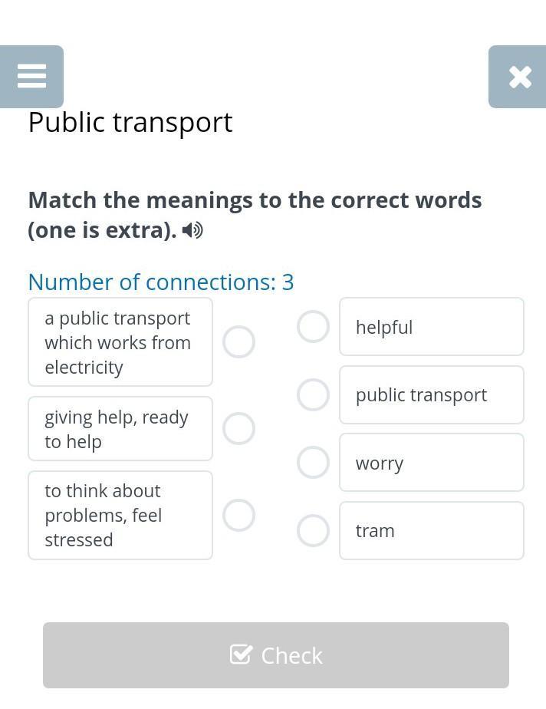Click 'Number of connections: 3' text
The width and height of the screenshot is (546, 709).
coord(161,282)
